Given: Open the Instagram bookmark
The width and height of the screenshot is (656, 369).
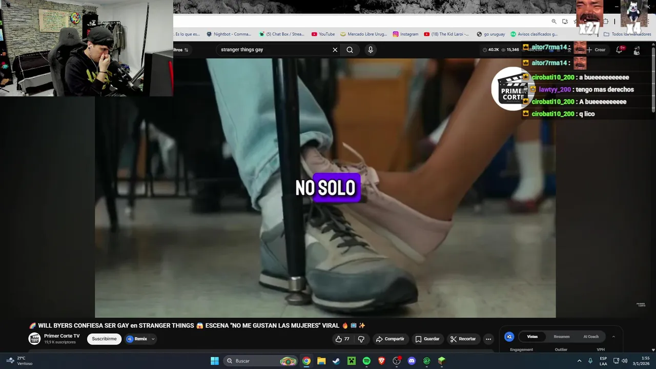Looking at the screenshot, I should click(x=405, y=34).
